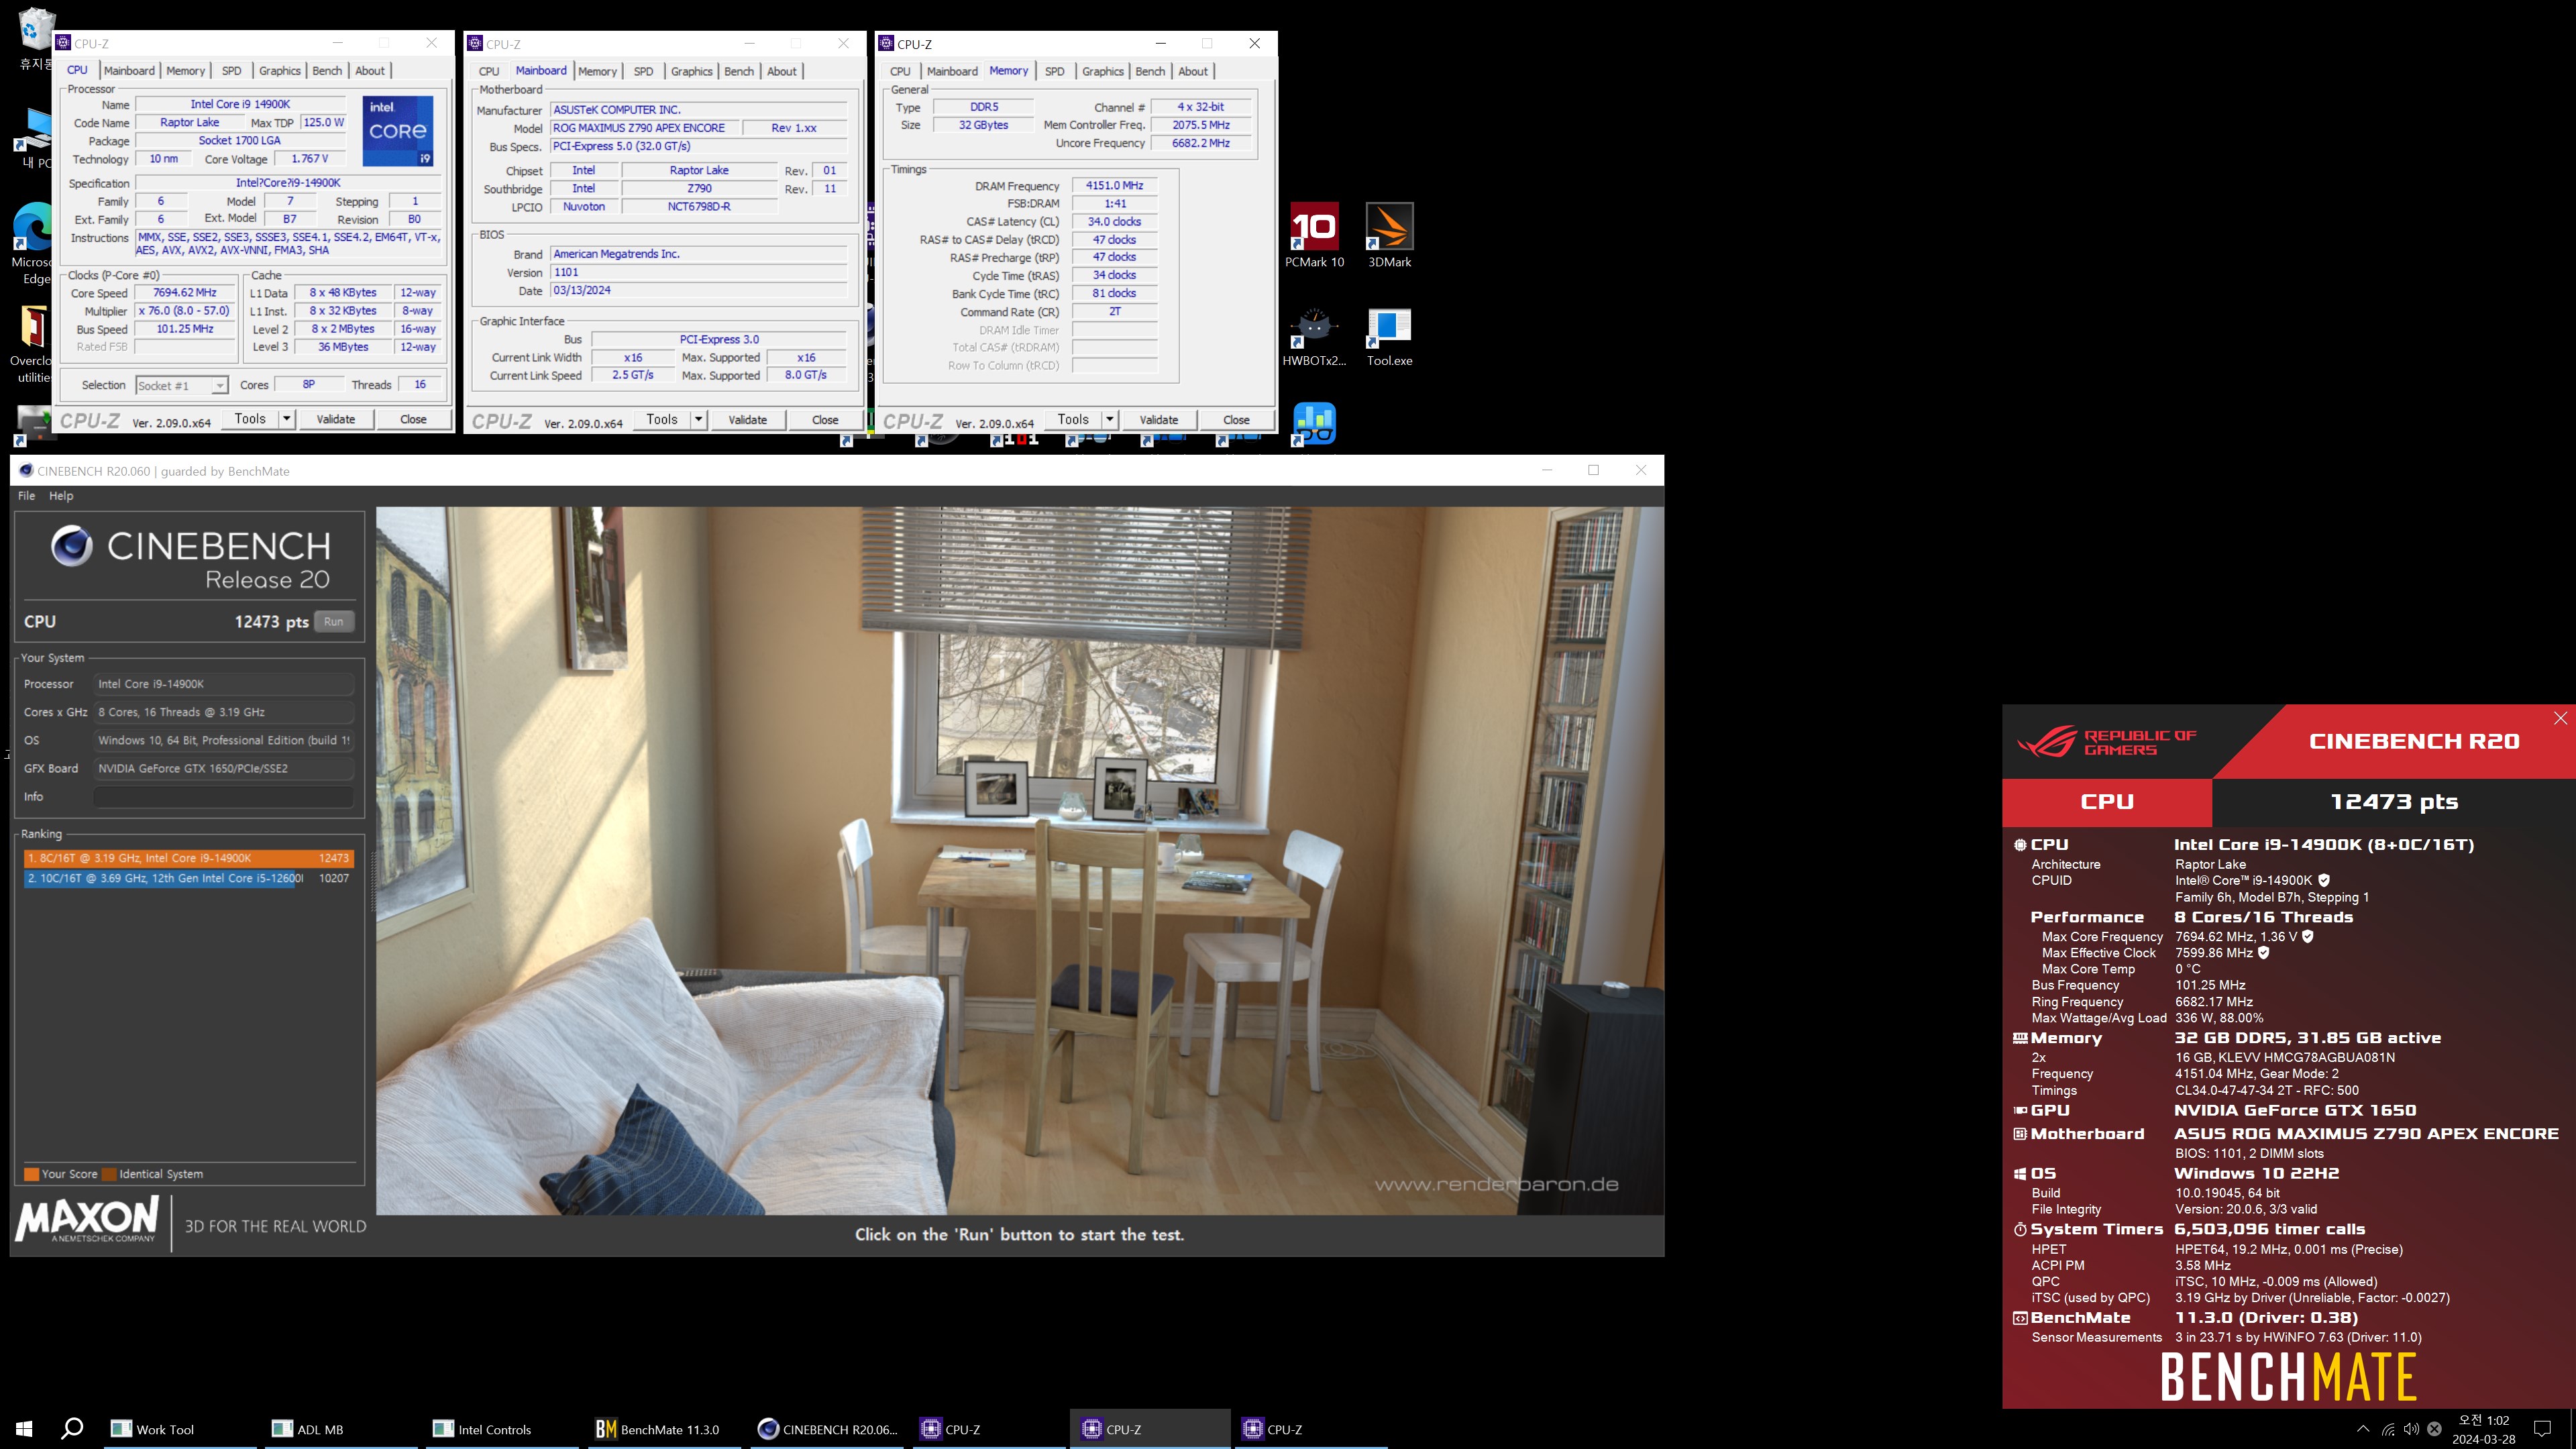The image size is (2576, 1449).
Task: Select the i9-14900K ranking row
Action: point(189,858)
